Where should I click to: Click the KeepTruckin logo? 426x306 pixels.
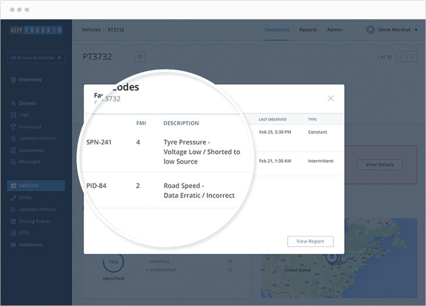pos(36,30)
